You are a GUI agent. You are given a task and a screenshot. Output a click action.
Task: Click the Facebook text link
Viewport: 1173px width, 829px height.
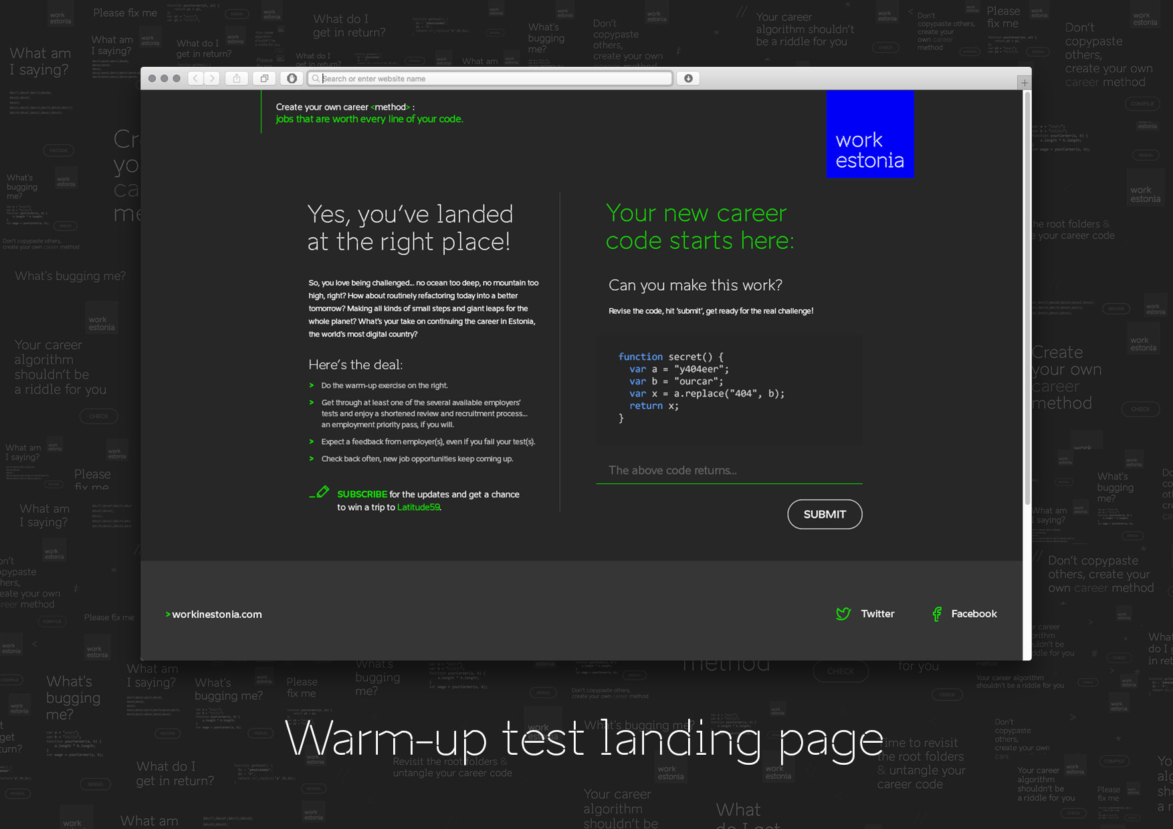pos(974,614)
